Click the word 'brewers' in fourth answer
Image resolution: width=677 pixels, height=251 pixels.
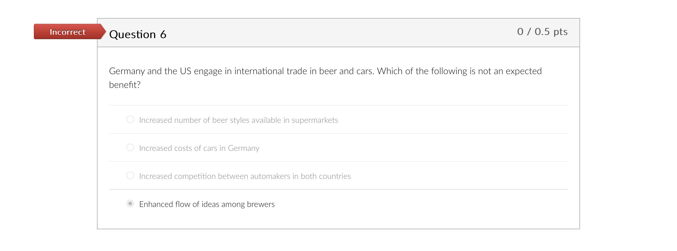pyautogui.click(x=260, y=204)
